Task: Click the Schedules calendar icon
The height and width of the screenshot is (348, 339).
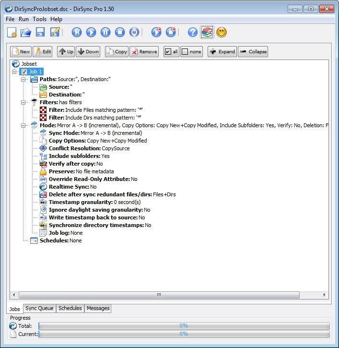Action: (34, 240)
